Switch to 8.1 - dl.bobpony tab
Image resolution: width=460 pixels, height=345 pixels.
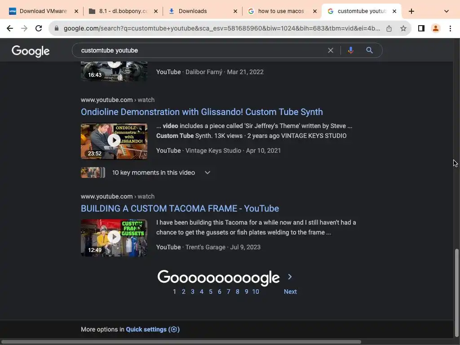click(123, 11)
